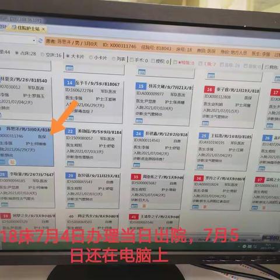Image resolution: width=280 pixels, height=280 pixels.
Task: Select the 空床:16 radio button
Action: point(43,54)
